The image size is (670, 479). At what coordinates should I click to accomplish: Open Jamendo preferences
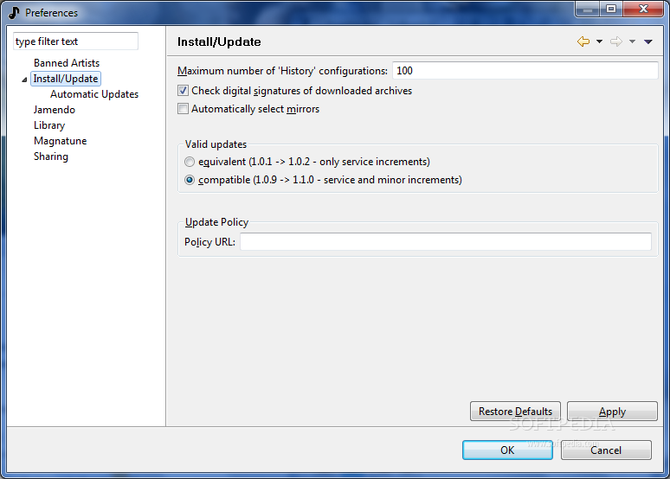click(55, 110)
